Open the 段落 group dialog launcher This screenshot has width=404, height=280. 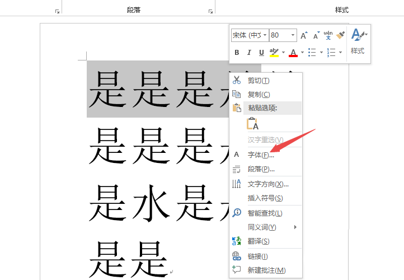pos(210,11)
